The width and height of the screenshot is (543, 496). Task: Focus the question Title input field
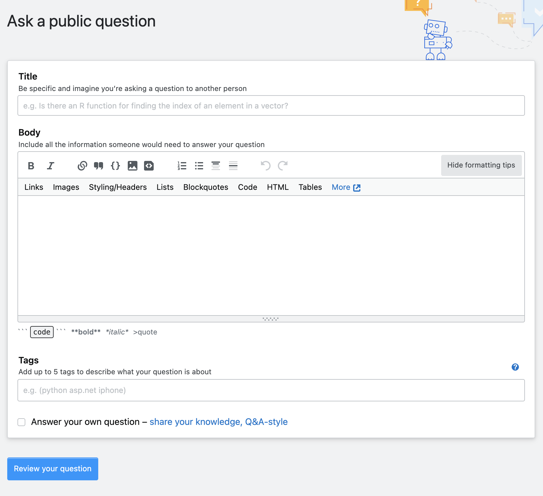[x=271, y=105]
